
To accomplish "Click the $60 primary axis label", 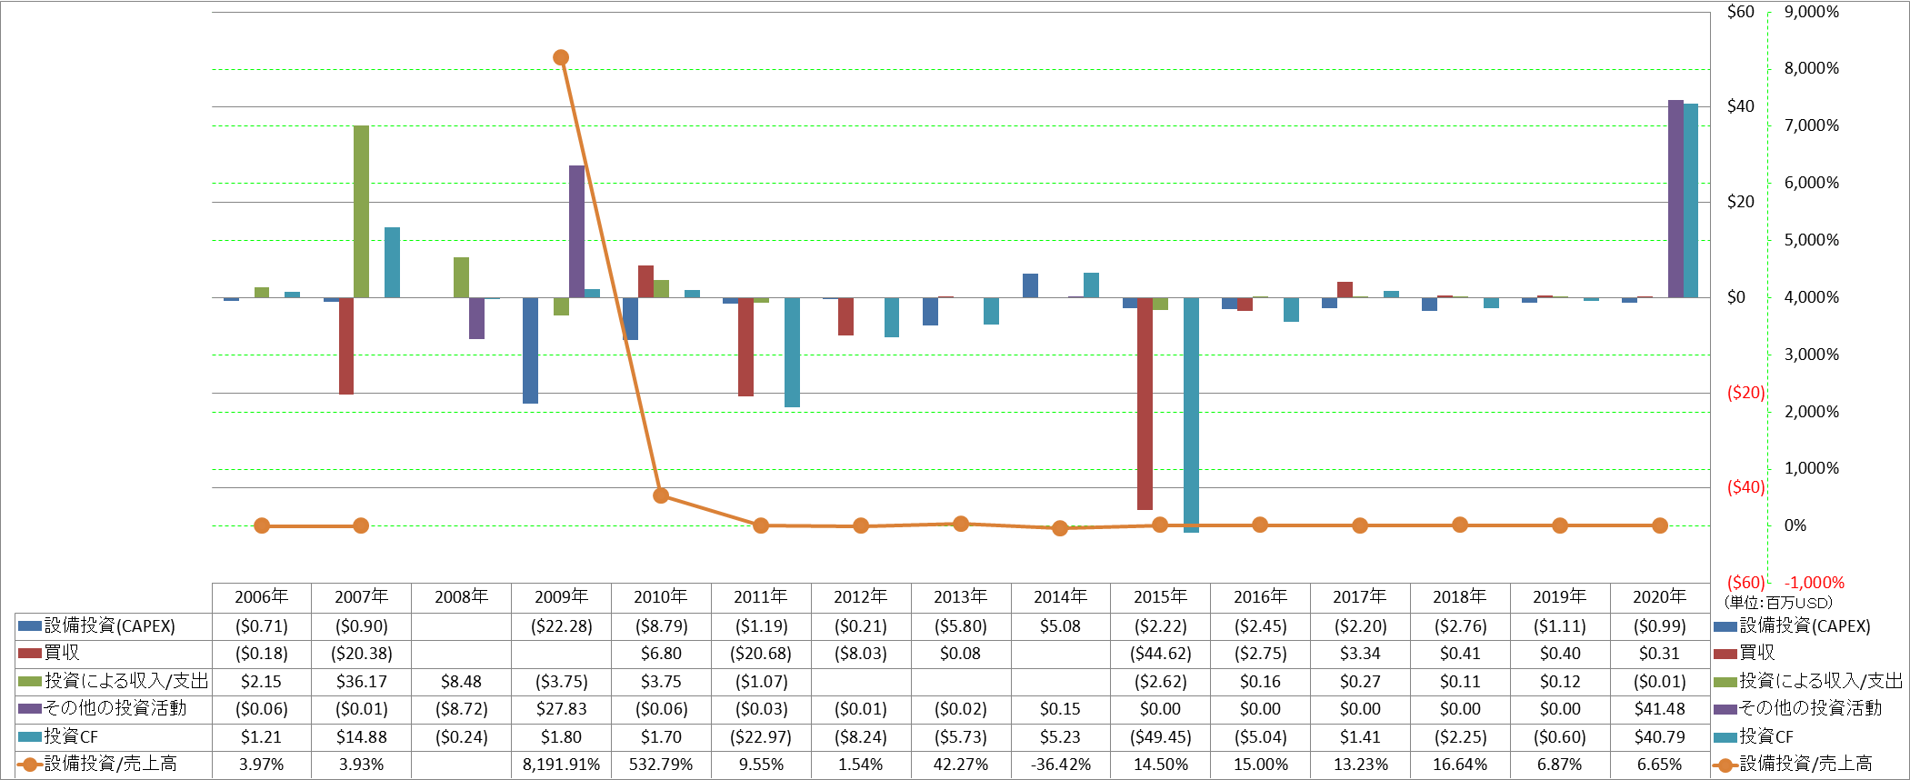I will pyautogui.click(x=1741, y=12).
